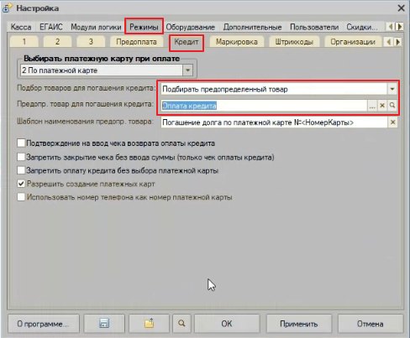
Task: Open the Оборудование tab
Action: point(191,27)
